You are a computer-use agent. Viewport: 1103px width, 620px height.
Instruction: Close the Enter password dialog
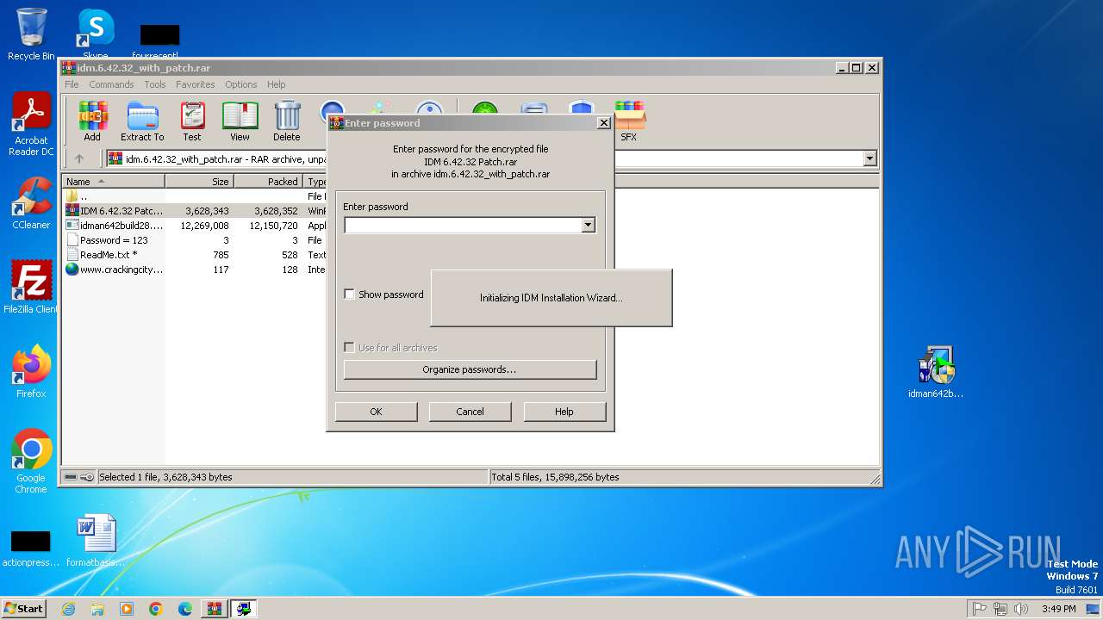pyautogui.click(x=603, y=123)
